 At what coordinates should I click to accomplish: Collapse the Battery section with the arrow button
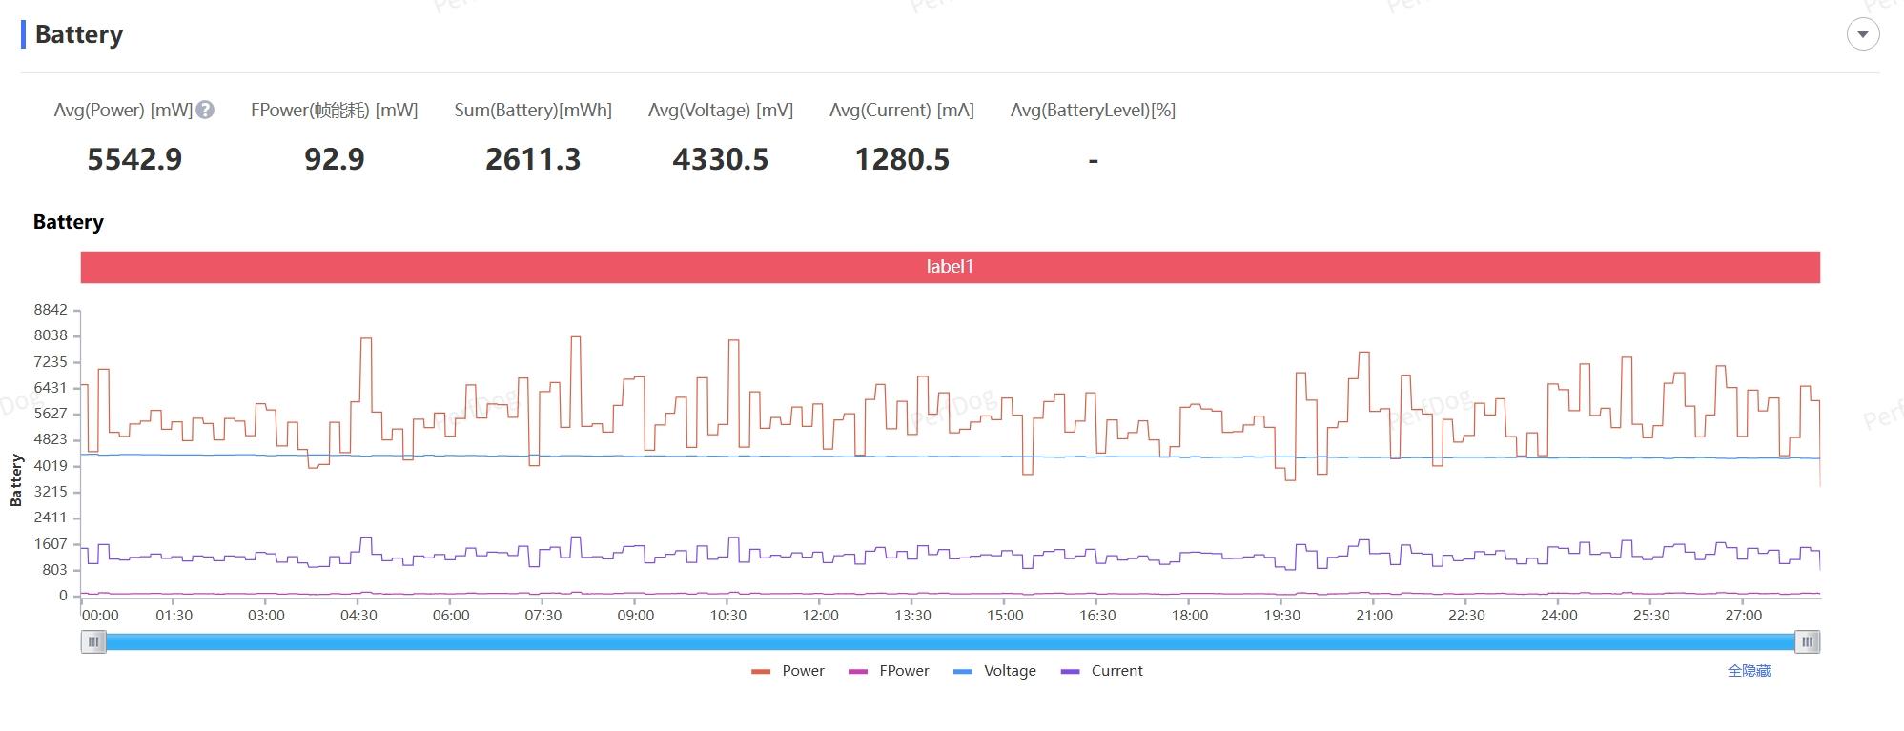1862,34
